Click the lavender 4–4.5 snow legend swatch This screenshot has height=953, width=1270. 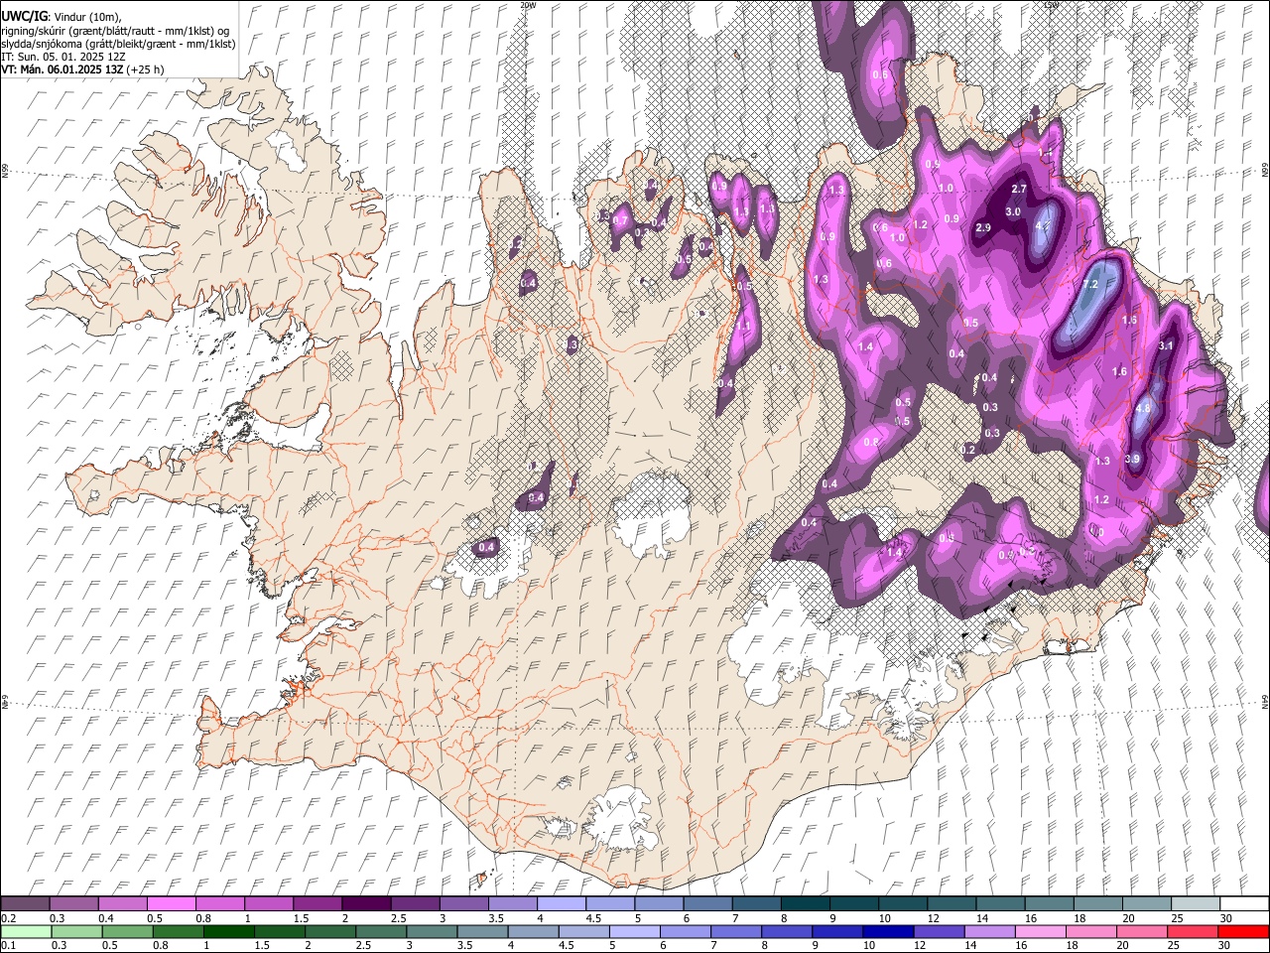[x=562, y=903]
